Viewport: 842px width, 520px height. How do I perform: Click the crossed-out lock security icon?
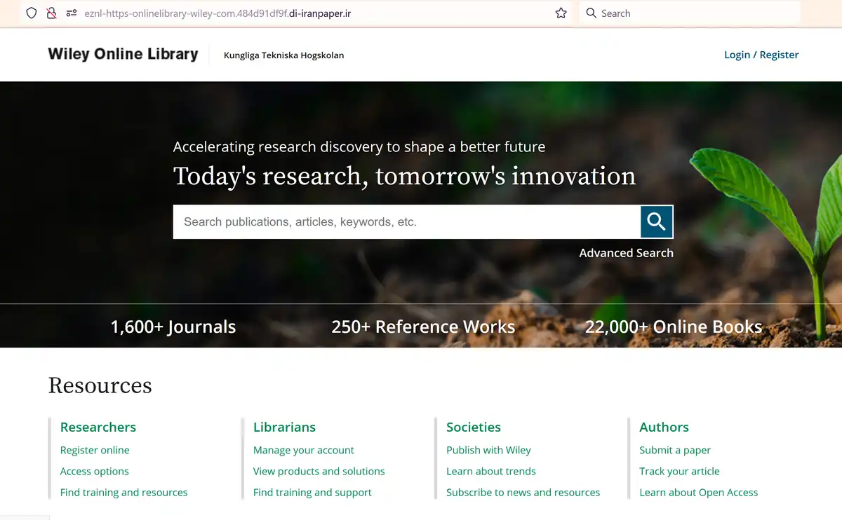[x=51, y=13]
